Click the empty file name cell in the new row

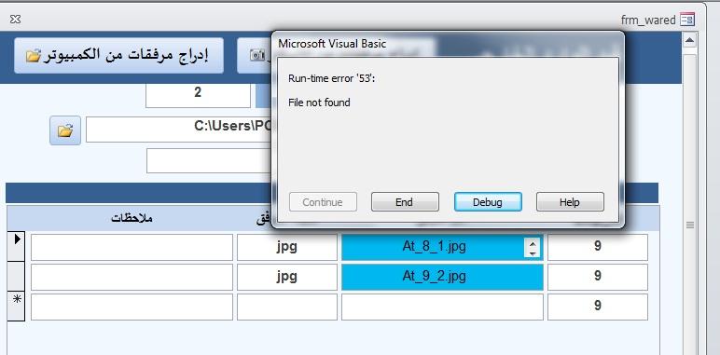[442, 307]
